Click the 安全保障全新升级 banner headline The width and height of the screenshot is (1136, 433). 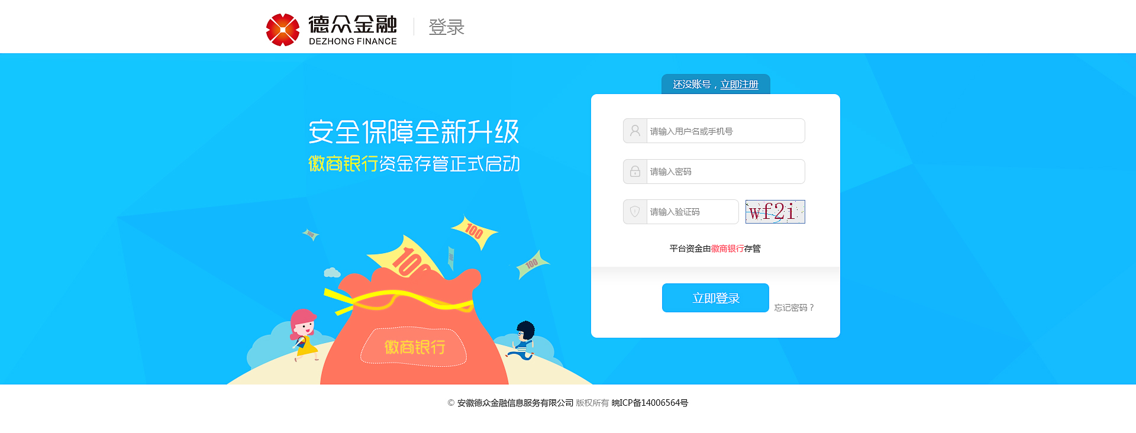tap(414, 132)
